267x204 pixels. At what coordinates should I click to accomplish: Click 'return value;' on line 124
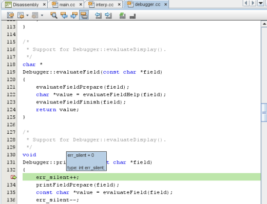coord(58,110)
